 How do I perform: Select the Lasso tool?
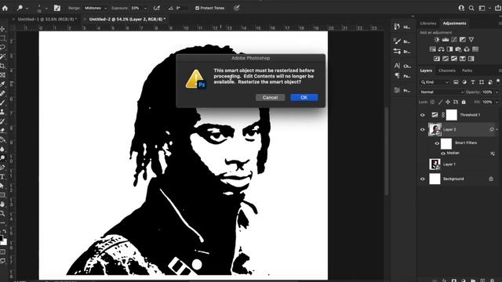coord(2,47)
